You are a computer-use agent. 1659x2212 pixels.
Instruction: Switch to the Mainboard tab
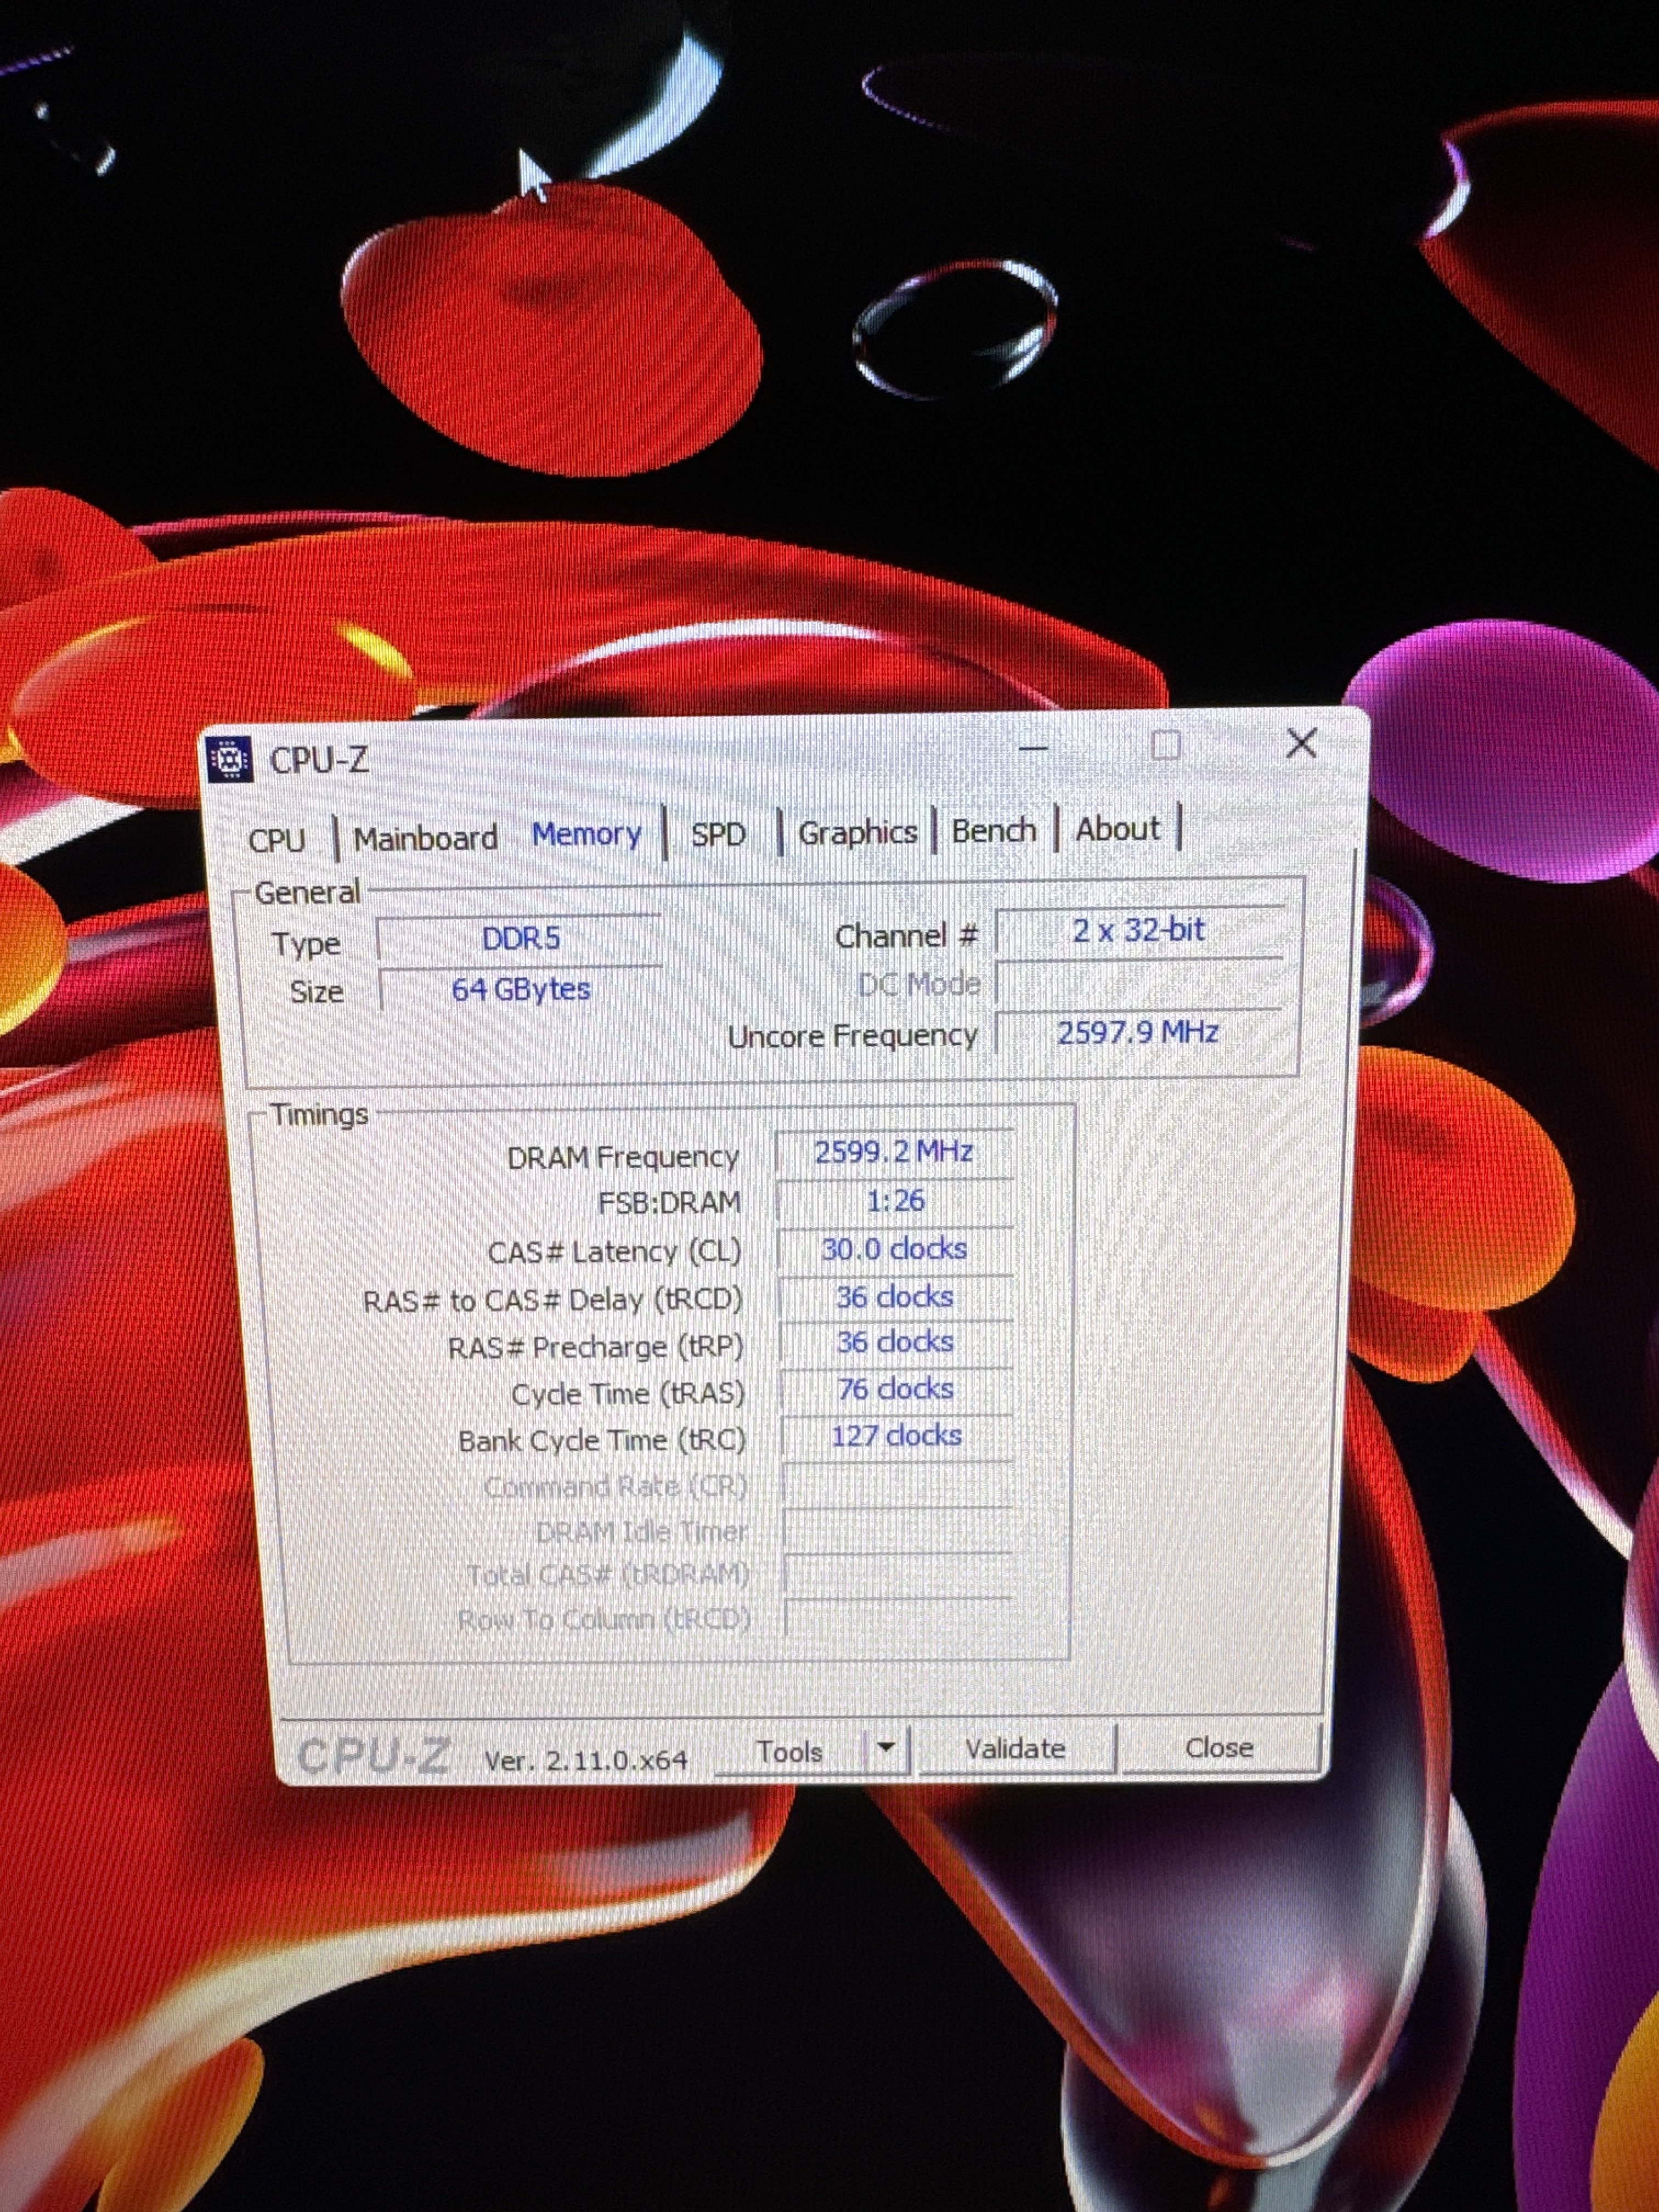(425, 838)
